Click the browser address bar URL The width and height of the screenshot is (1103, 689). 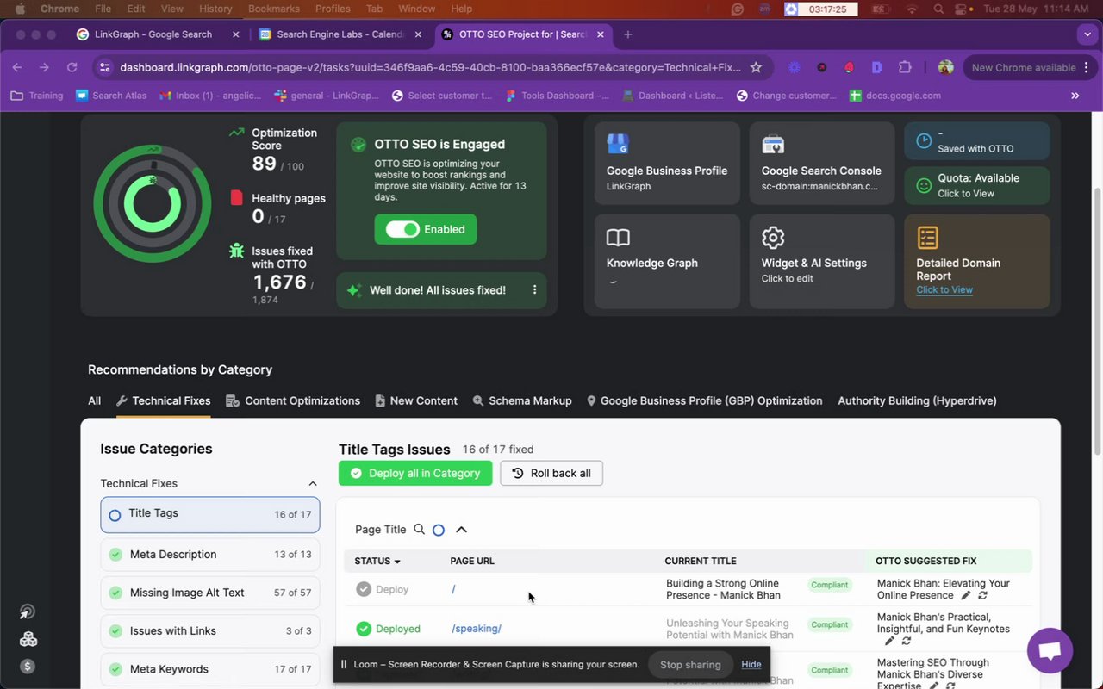pyautogui.click(x=430, y=67)
